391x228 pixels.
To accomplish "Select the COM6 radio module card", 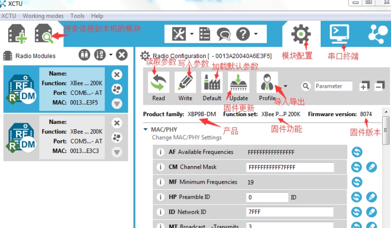I will tap(66, 89).
